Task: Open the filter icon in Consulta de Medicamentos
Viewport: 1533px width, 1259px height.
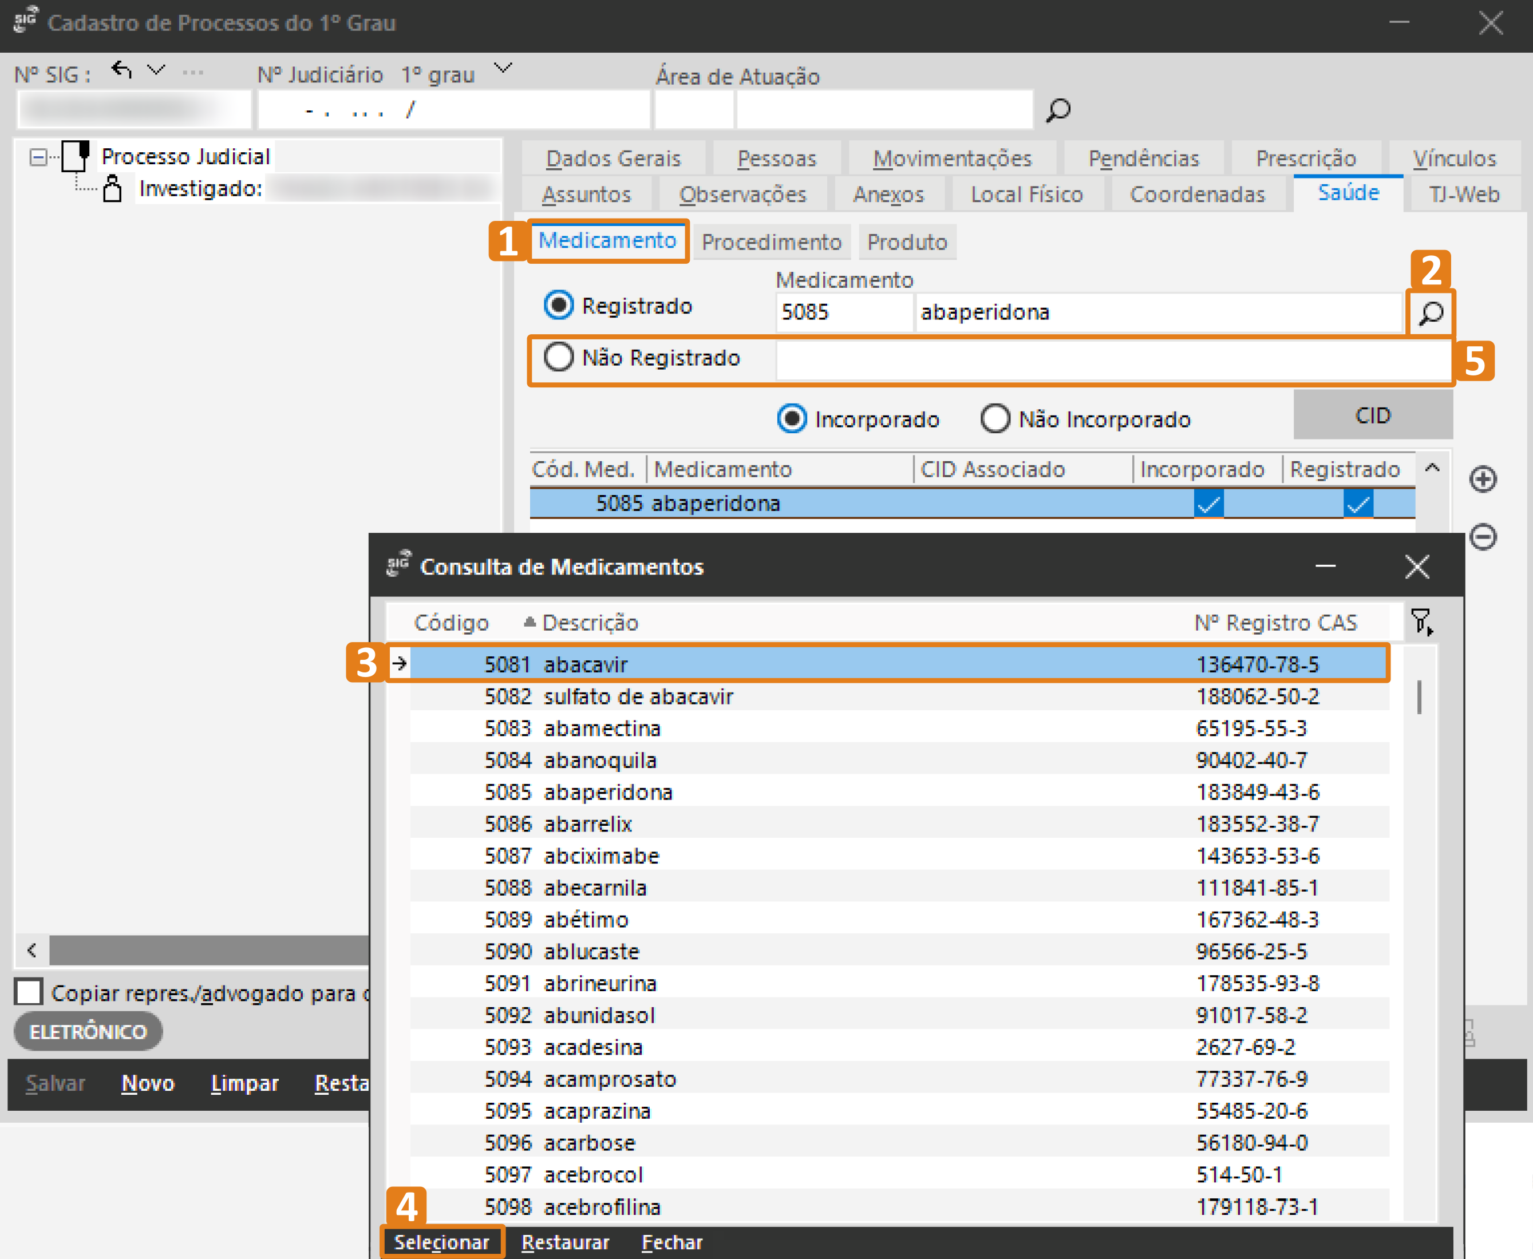Action: click(1421, 622)
